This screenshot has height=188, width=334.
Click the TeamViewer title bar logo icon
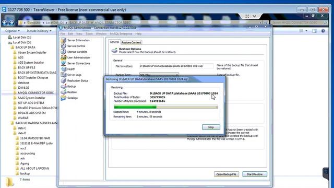[x=4, y=9]
